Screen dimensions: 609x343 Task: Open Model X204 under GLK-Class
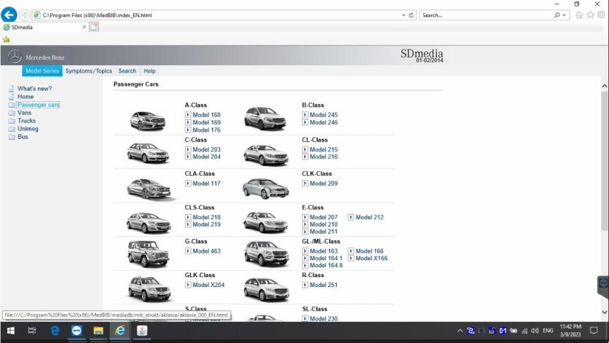point(209,284)
